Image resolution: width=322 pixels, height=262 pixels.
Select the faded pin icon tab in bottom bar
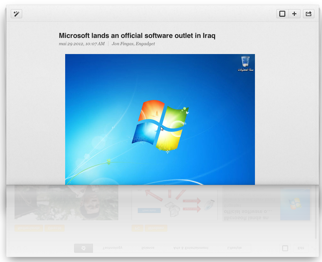pyautogui.click(x=84, y=248)
